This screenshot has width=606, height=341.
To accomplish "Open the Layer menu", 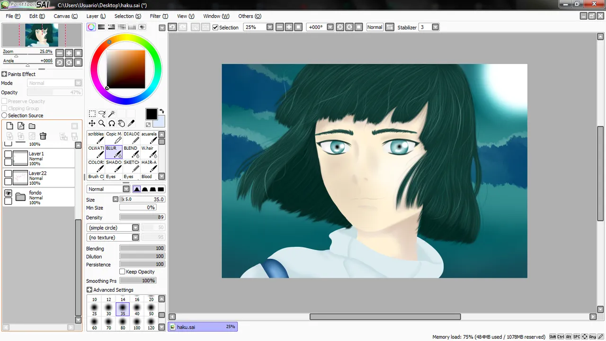I will click(x=96, y=16).
